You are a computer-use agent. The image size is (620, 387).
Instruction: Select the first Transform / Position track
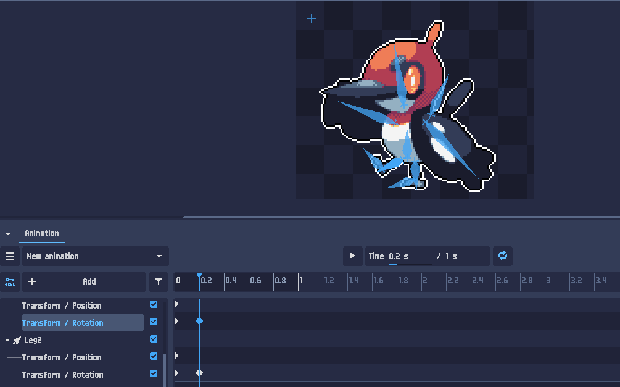(x=62, y=306)
